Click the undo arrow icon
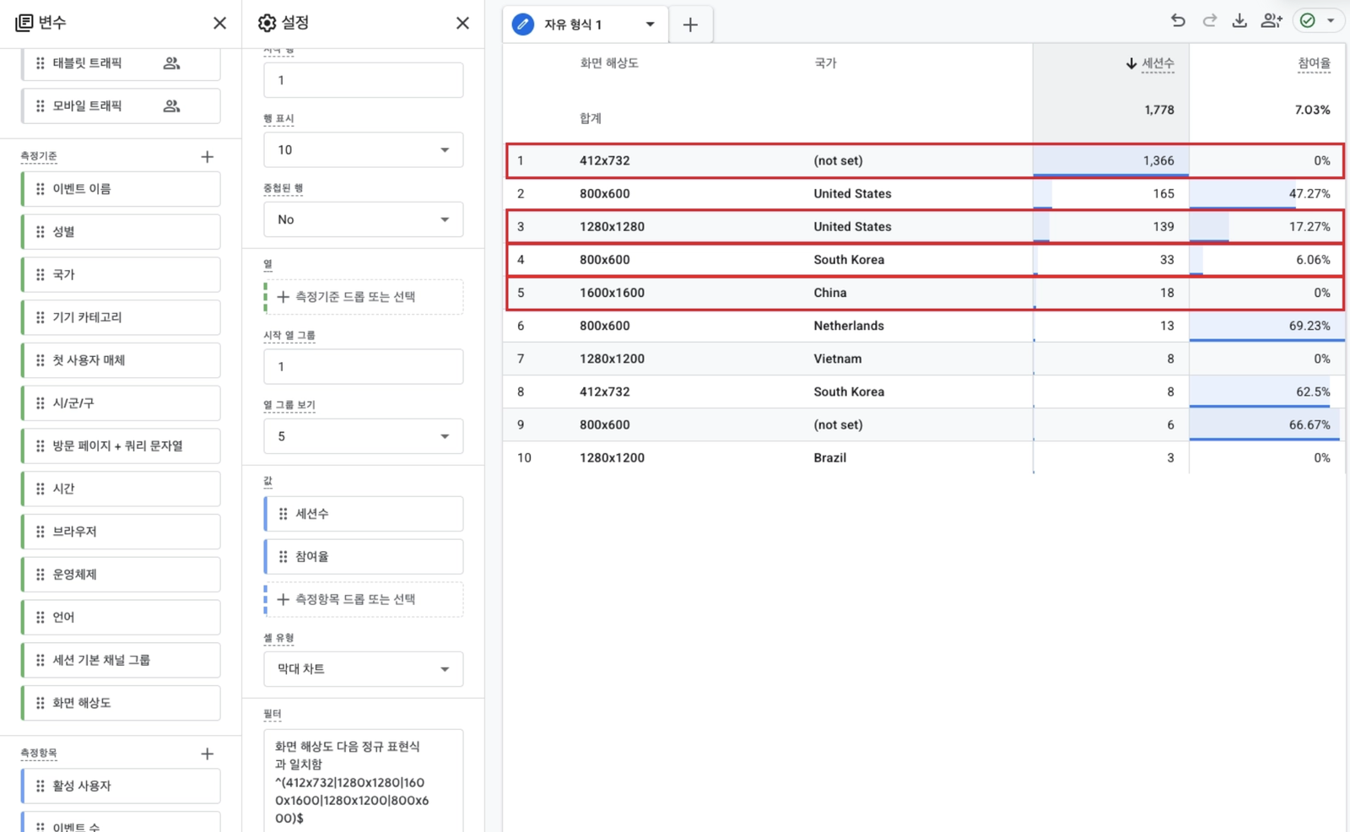Viewport: 1350px width, 832px height. tap(1178, 21)
